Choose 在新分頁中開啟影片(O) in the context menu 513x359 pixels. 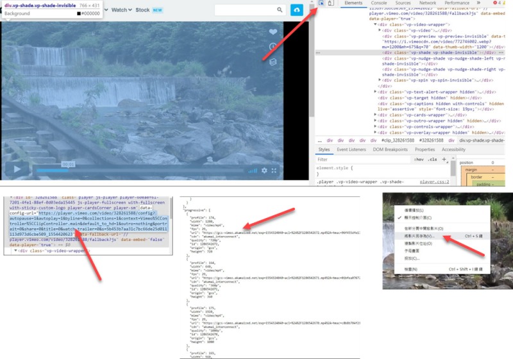point(442,229)
